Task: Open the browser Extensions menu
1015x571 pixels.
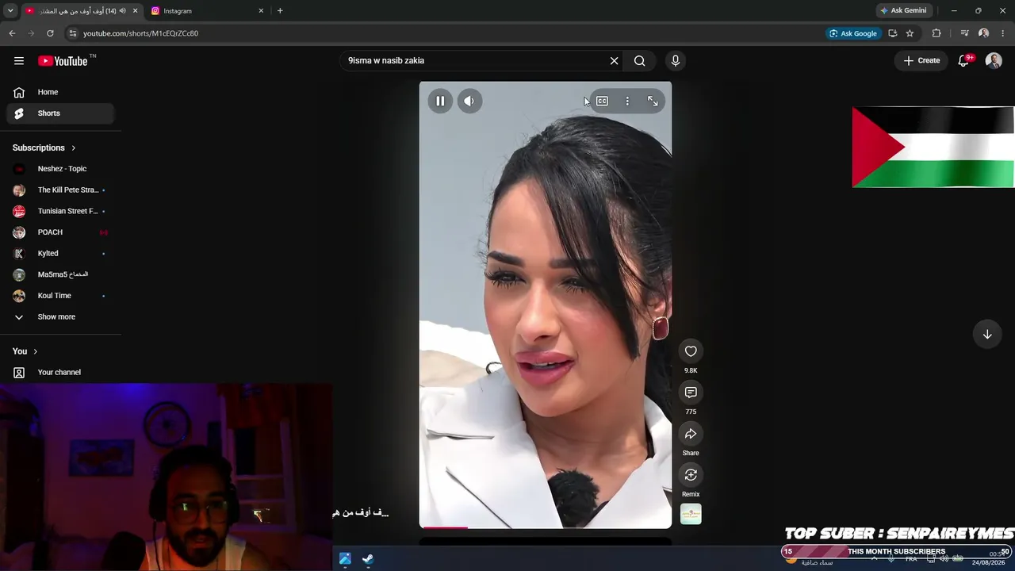Action: 936,33
